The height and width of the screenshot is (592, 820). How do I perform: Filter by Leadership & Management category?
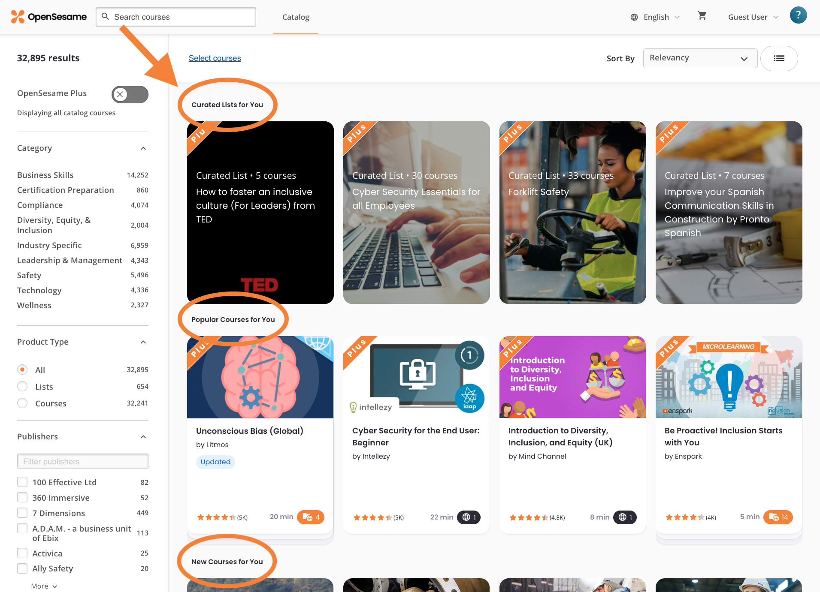70,260
